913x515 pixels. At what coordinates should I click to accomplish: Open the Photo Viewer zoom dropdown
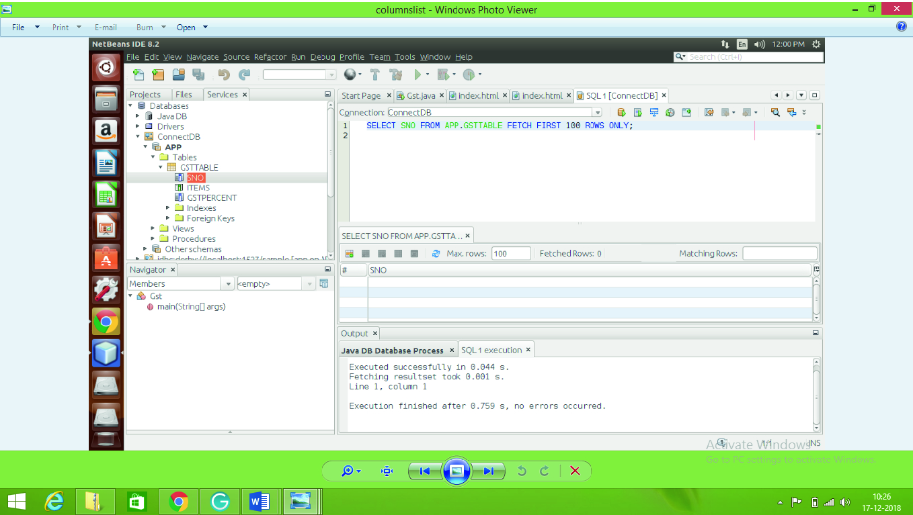359,471
